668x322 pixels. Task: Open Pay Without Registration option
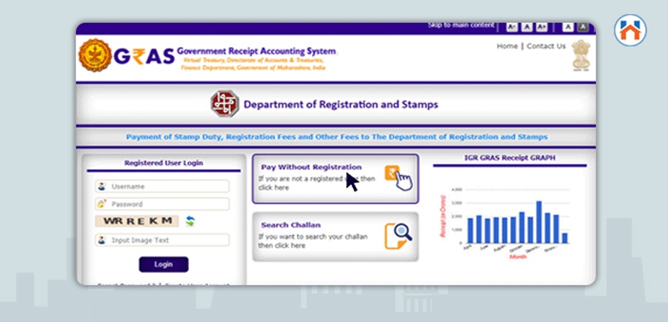(x=336, y=179)
